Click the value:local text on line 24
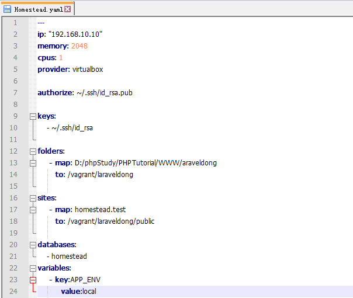The width and height of the screenshot is (353, 298). click(78, 292)
